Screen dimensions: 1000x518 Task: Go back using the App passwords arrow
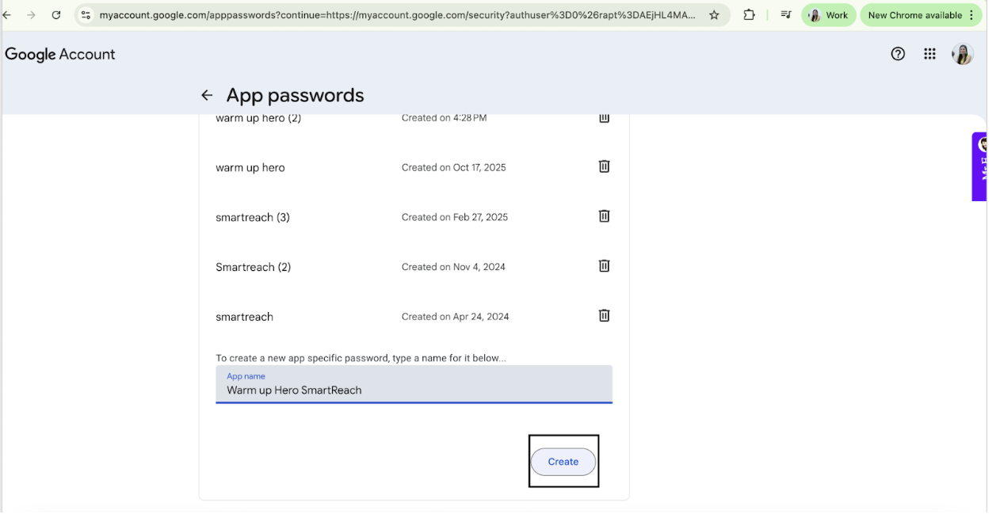[x=207, y=95]
